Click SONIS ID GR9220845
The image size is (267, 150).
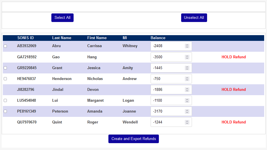click(27, 68)
